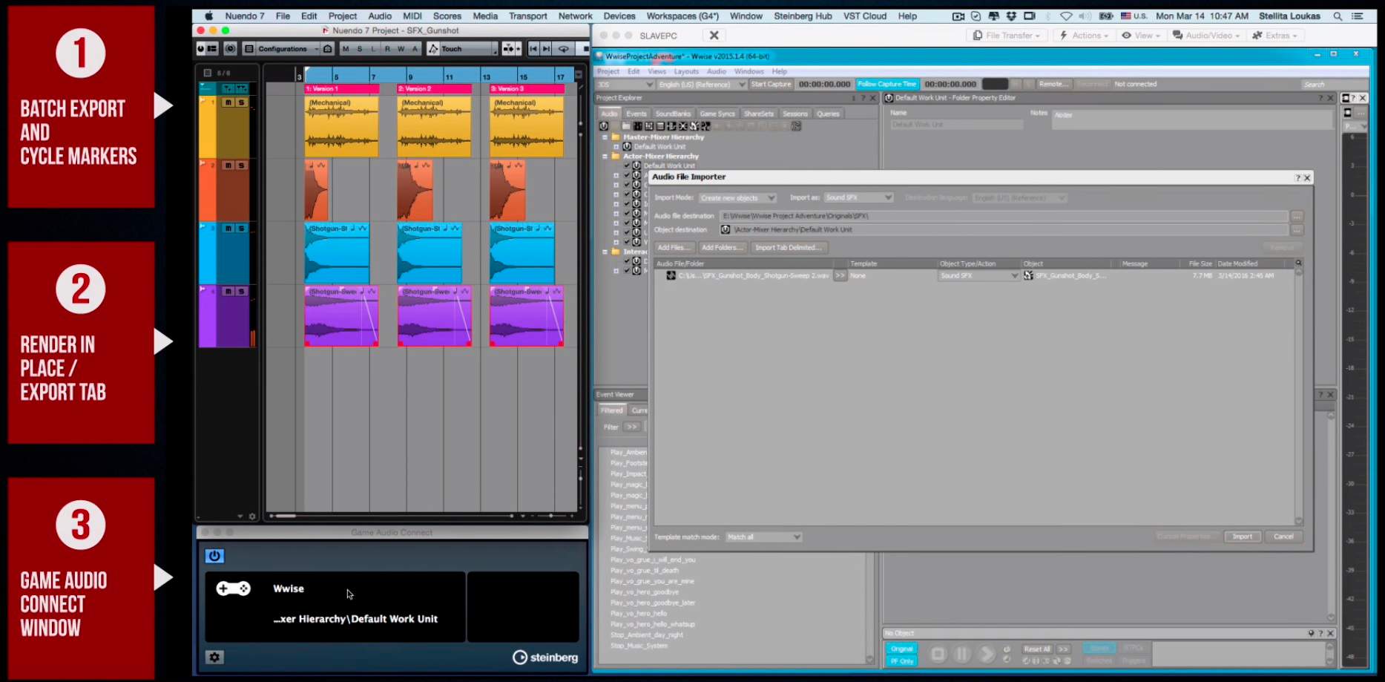
Task: Switch to SoundBanks tab in Project Explorer
Action: (673, 114)
